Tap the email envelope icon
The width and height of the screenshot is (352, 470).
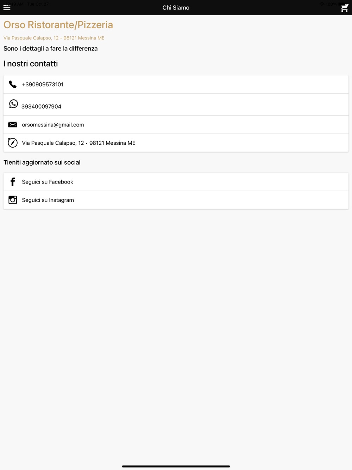point(13,124)
